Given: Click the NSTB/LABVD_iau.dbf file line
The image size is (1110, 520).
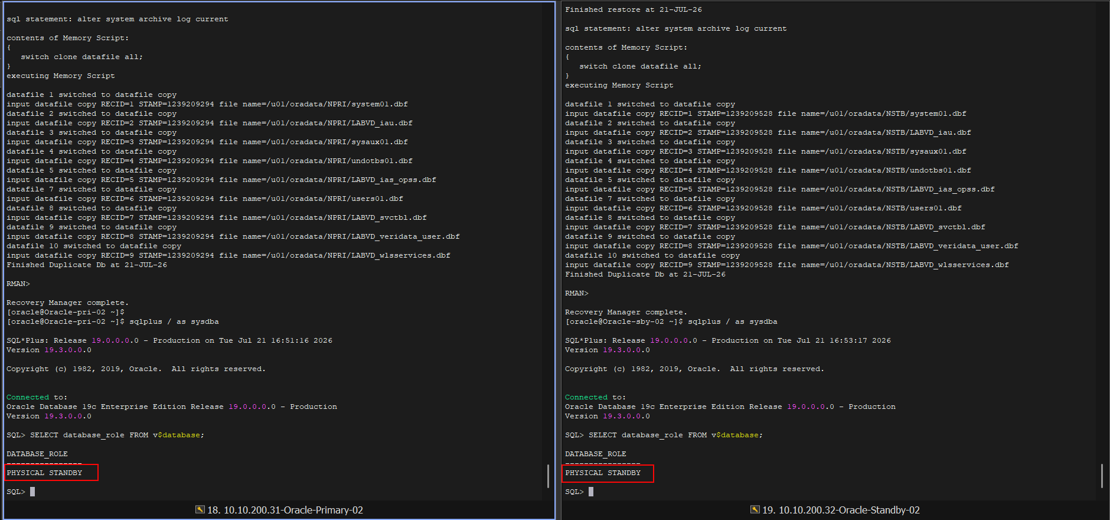Looking at the screenshot, I should [768, 132].
